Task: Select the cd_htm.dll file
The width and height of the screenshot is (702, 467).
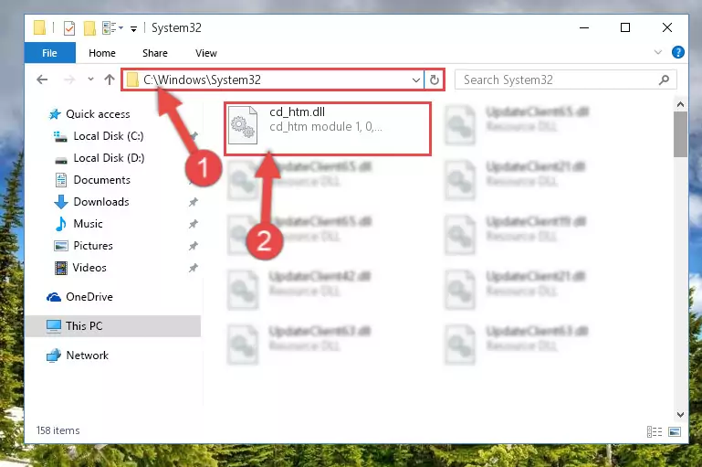Action: 328,129
